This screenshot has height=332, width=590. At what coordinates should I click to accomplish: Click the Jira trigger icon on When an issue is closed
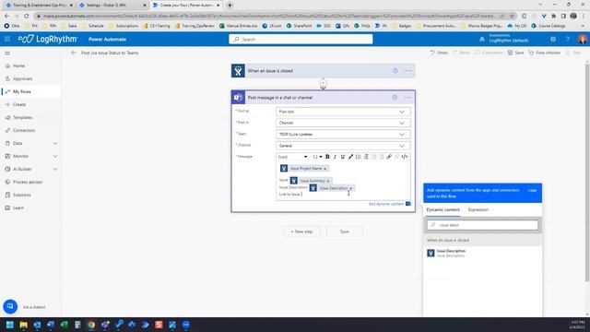tap(238, 71)
